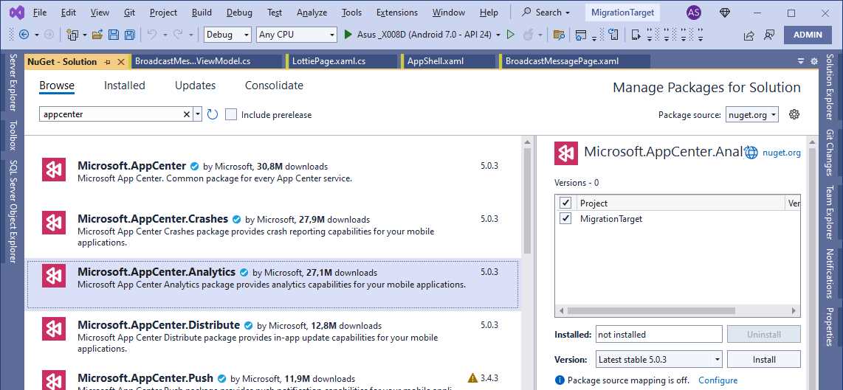This screenshot has height=390, width=843.
Task: Click the browser window toolbar icon
Action: pyautogui.click(x=580, y=35)
